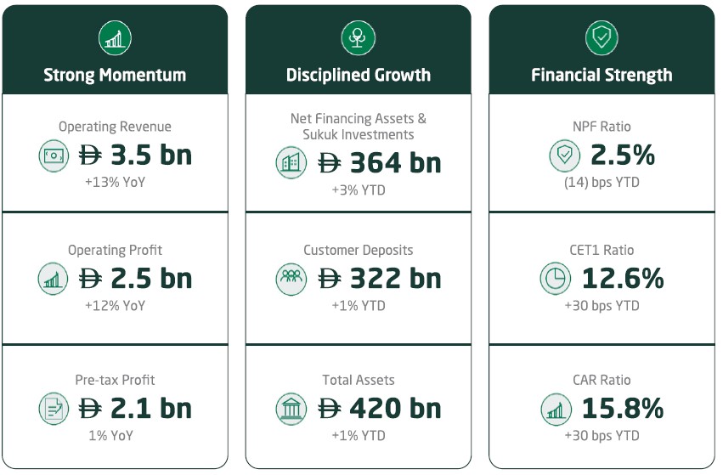Click the document icon beside Pre-tax Profit

coord(54,409)
